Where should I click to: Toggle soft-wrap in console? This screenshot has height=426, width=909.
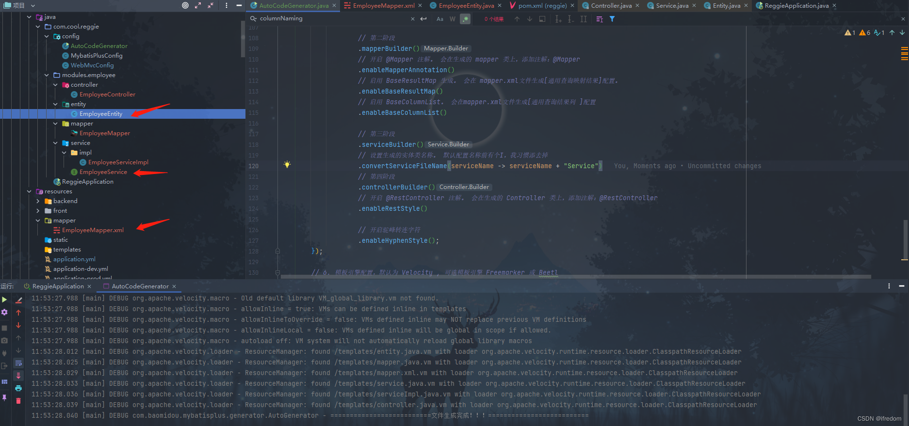pyautogui.click(x=18, y=363)
